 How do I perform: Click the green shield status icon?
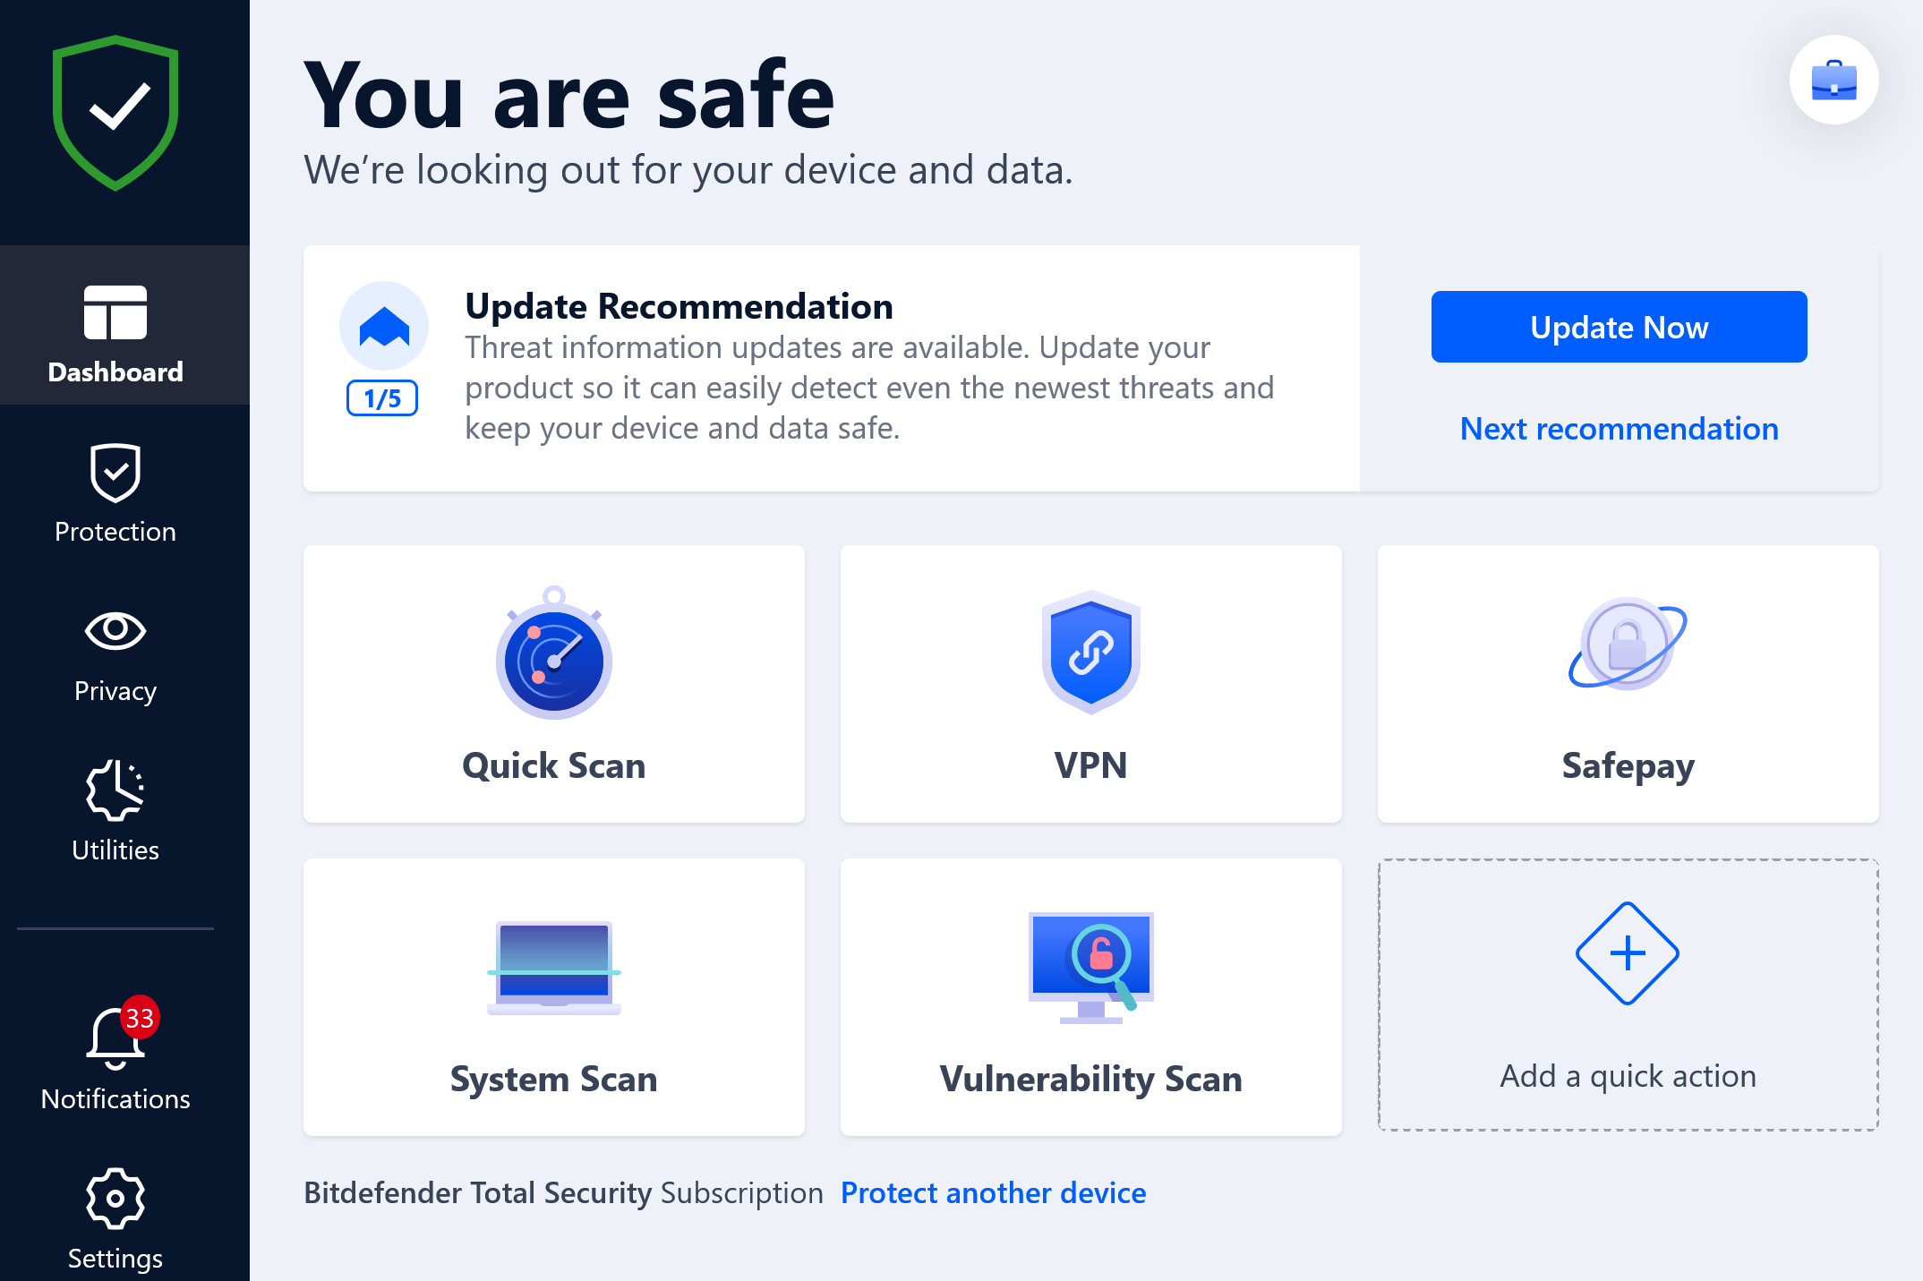click(115, 113)
